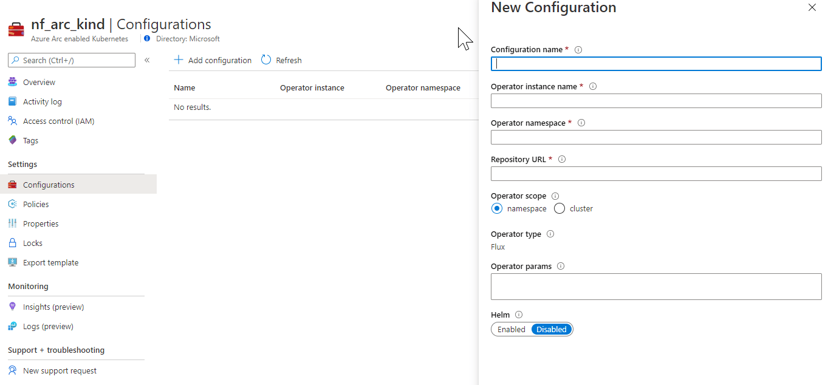
Task: Click the Tags diamond icon
Action: tap(13, 140)
